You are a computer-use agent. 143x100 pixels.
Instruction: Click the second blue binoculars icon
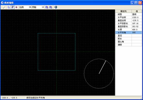pyautogui.click(x=51, y=7)
